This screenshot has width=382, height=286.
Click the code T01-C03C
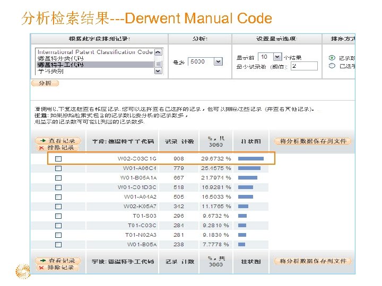coord(142,226)
